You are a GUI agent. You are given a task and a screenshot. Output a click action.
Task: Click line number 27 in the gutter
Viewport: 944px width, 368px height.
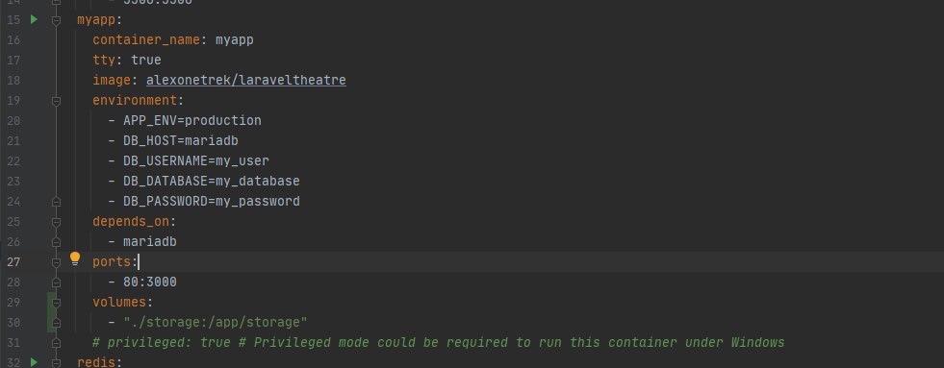point(13,261)
